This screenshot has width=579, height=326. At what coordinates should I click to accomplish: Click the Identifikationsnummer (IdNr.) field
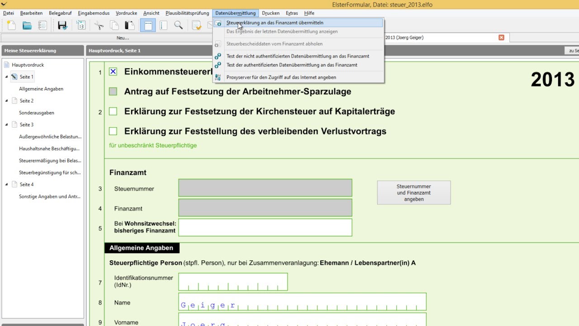tap(233, 282)
